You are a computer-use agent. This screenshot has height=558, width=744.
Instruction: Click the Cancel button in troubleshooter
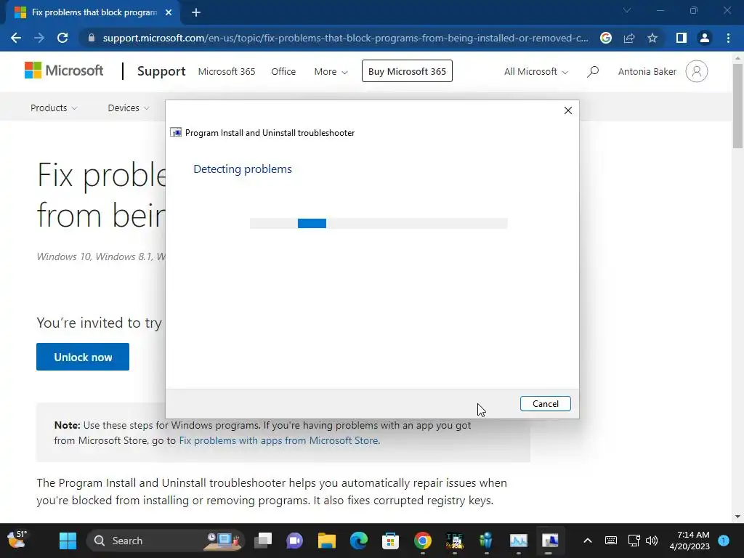545,404
